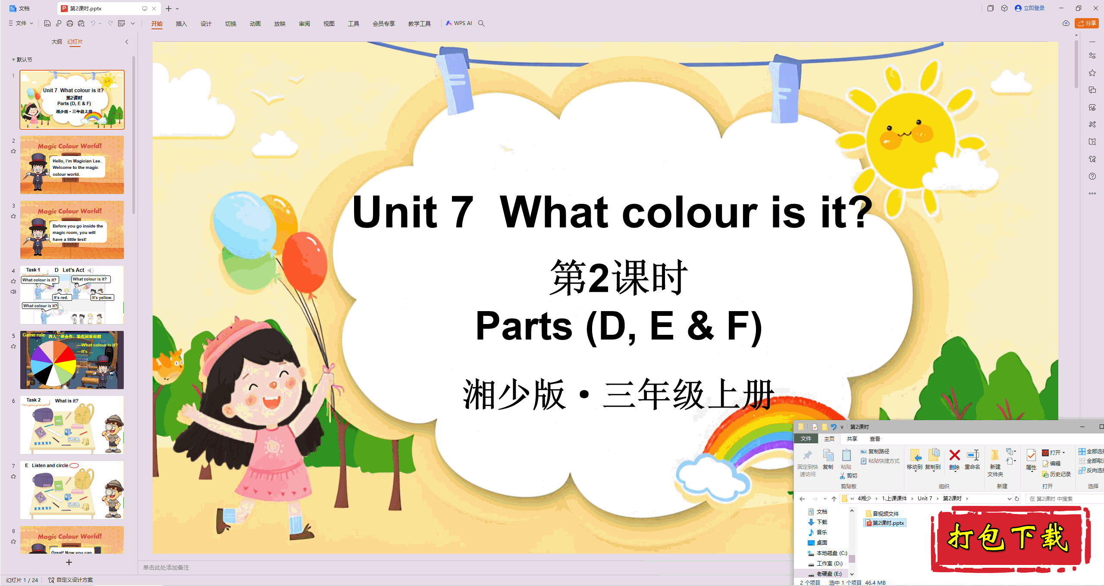Switch slide panel to 幻灯片 view
The height and width of the screenshot is (586, 1104).
75,42
